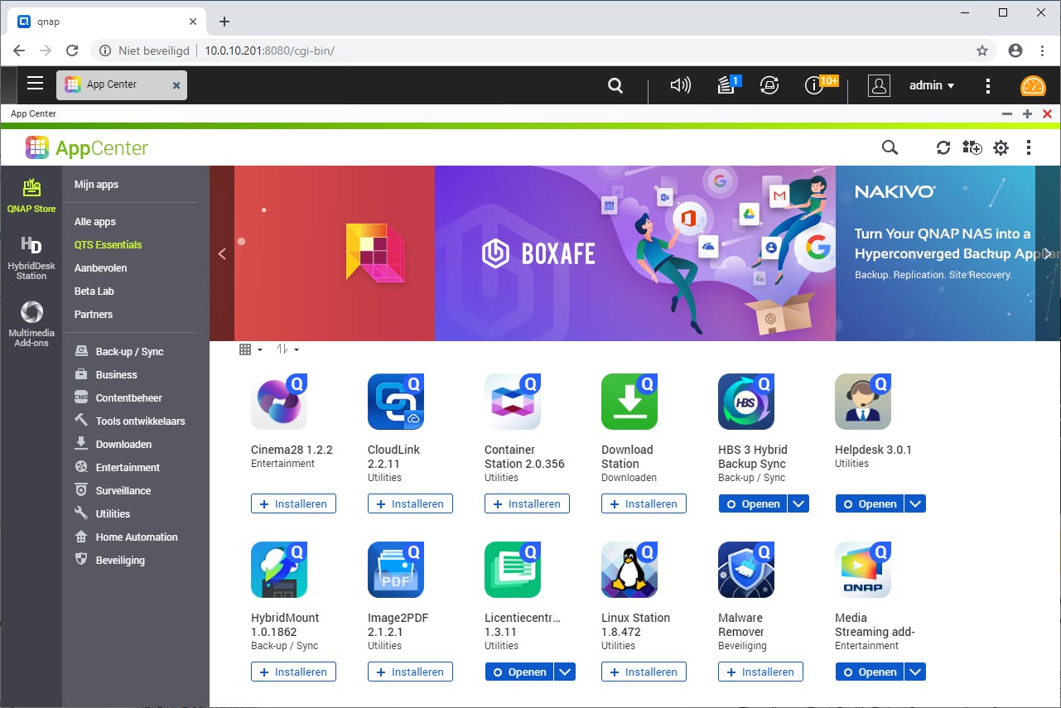Click Openen for Helpdesk
This screenshot has width=1061, height=708.
869,503
